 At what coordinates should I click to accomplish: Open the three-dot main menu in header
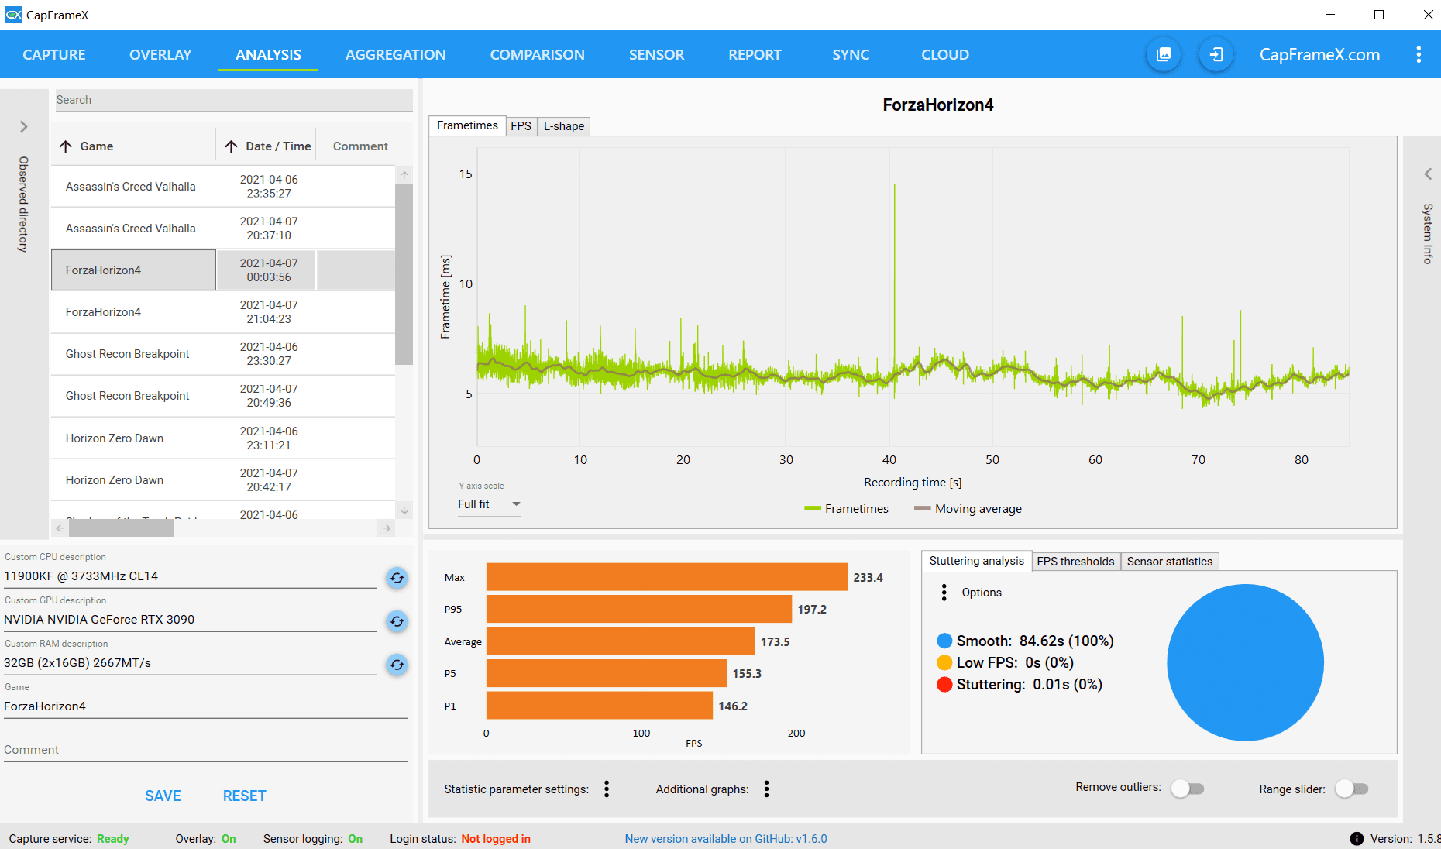pos(1419,54)
